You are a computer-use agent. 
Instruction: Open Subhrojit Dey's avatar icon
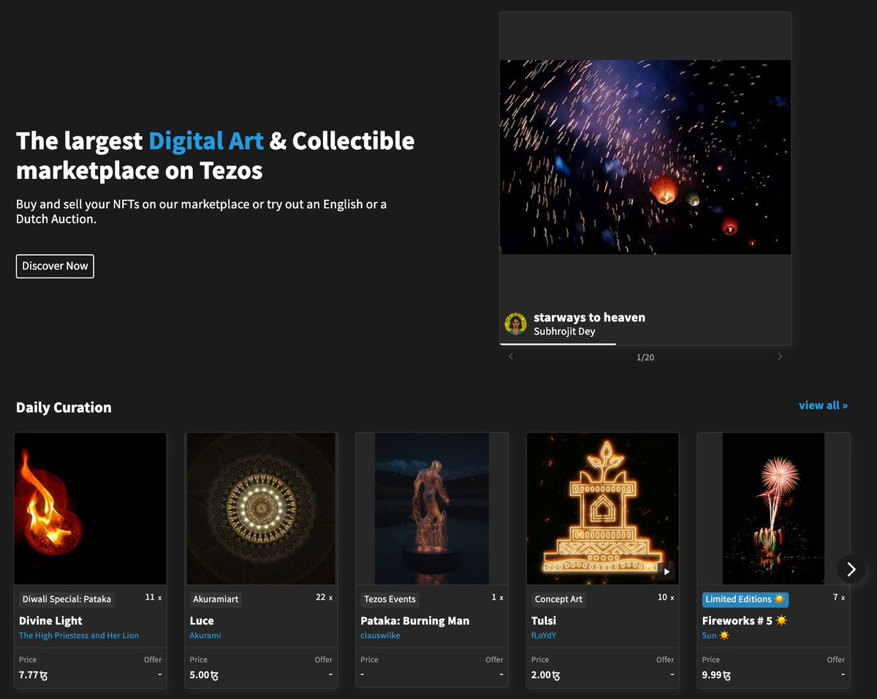point(516,324)
